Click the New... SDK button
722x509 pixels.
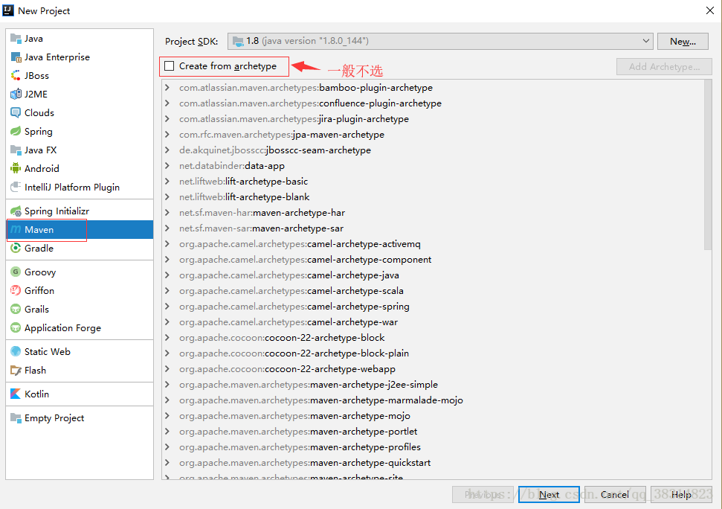pyautogui.click(x=683, y=42)
